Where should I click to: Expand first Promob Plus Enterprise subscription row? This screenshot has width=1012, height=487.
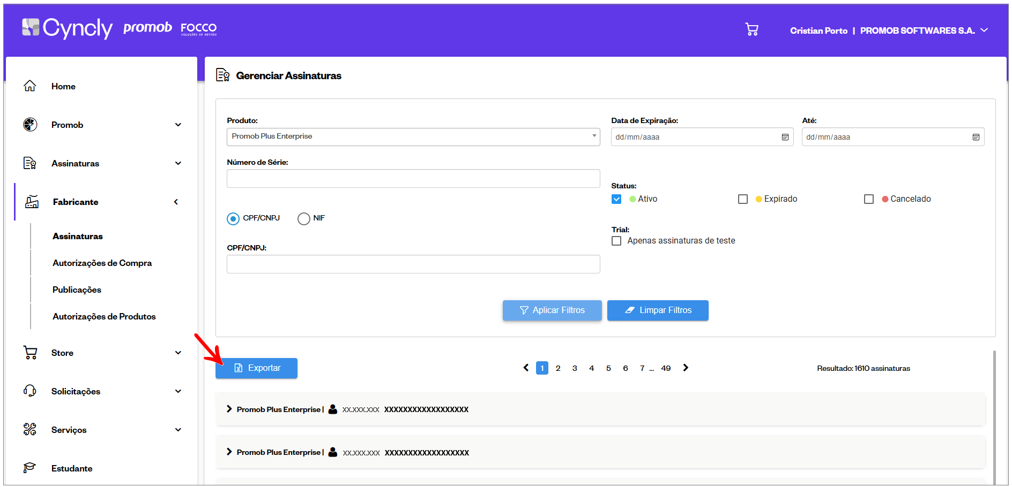pyautogui.click(x=229, y=409)
